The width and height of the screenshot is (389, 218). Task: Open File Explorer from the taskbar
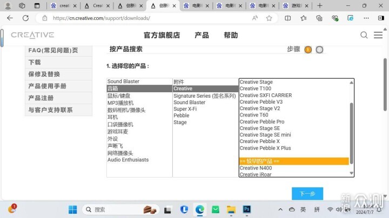(x=231, y=209)
